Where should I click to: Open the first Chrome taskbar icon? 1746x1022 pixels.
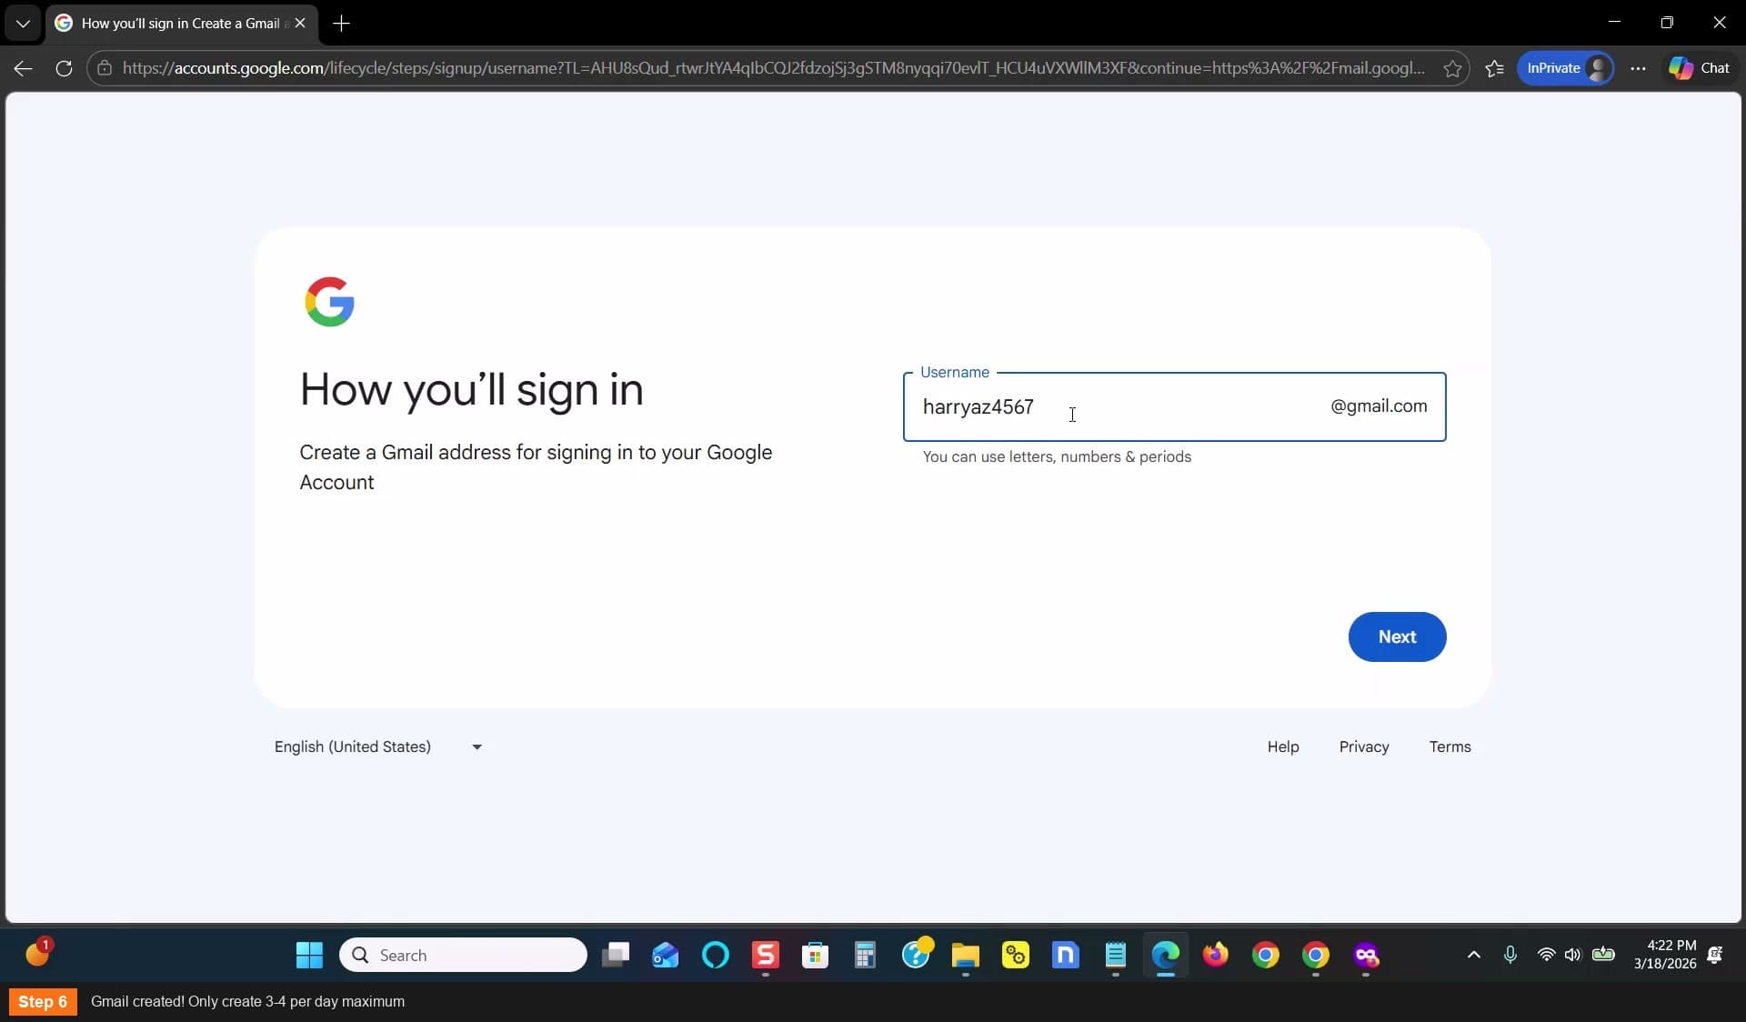tap(1266, 955)
